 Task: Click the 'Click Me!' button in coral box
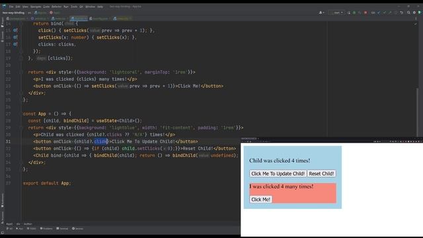260,200
